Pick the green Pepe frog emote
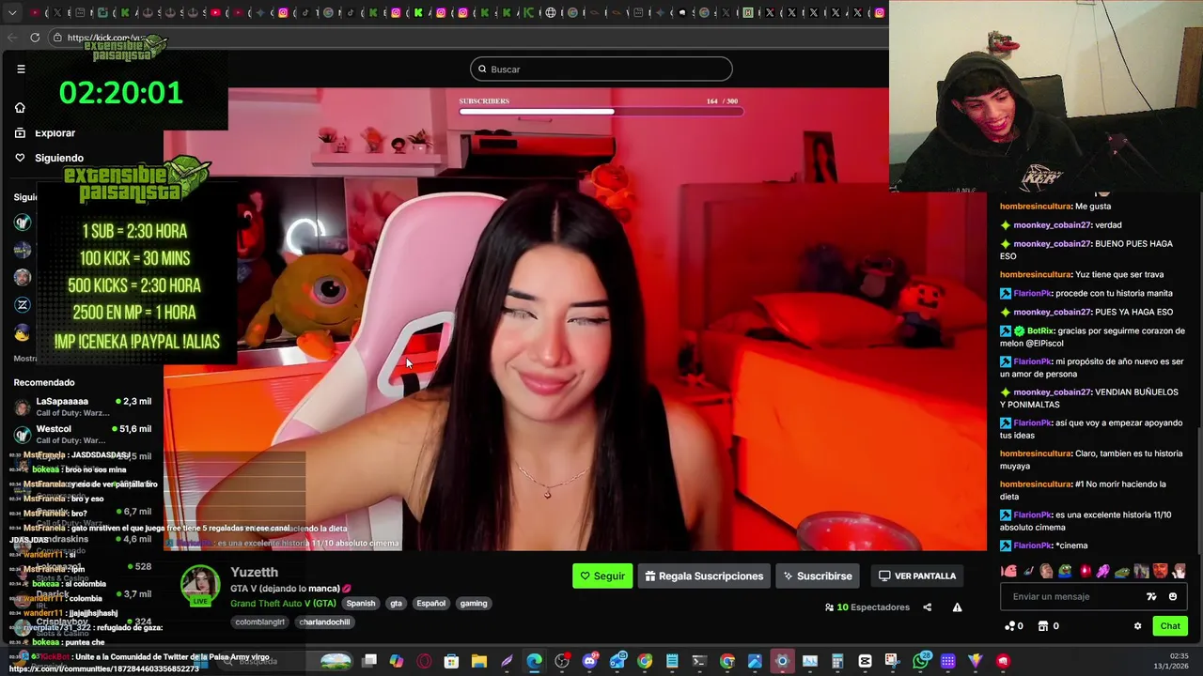The image size is (1203, 676). point(1065,571)
